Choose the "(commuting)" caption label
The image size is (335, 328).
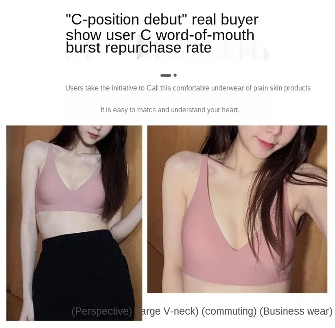(229, 311)
